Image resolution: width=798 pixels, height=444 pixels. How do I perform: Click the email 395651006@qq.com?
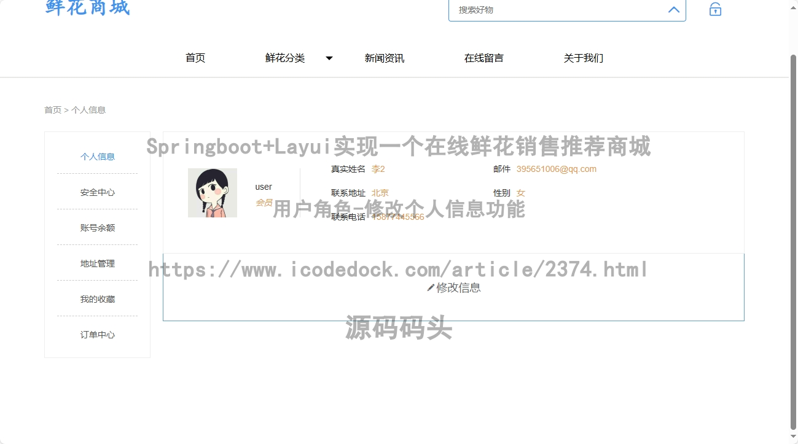[557, 169]
